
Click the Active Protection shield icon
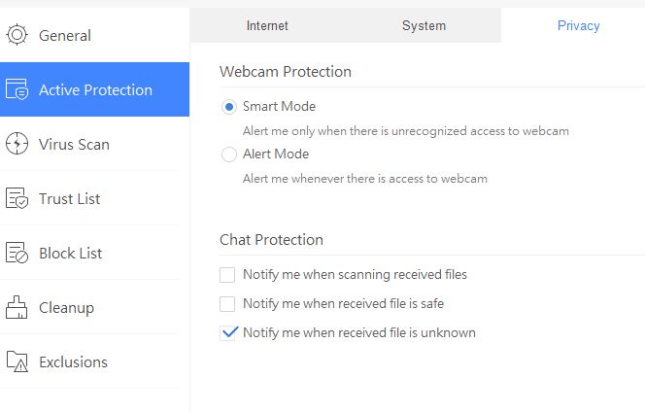click(17, 90)
